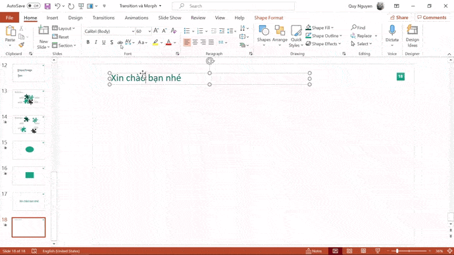Toggle bold formatting

[88, 43]
